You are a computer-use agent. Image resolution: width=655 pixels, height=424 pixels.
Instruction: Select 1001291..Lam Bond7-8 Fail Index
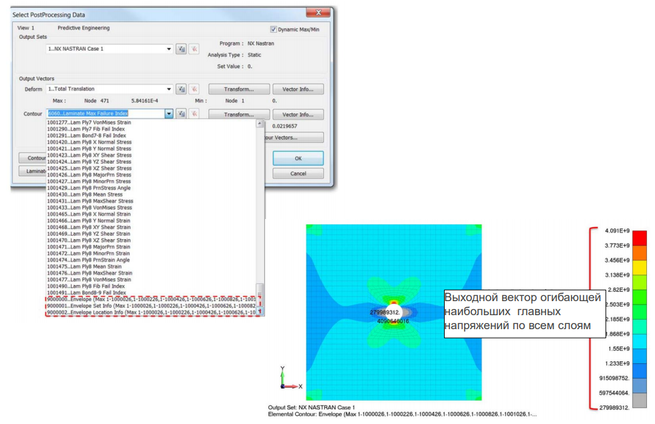[87, 136]
